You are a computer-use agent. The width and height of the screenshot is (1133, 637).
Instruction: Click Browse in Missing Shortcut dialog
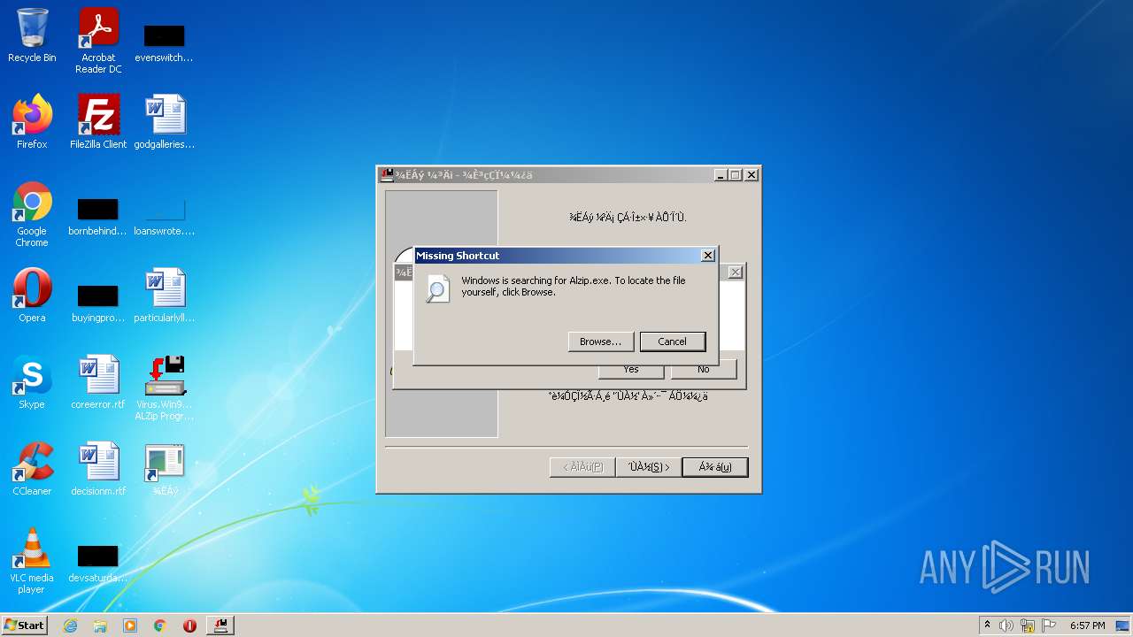point(600,342)
